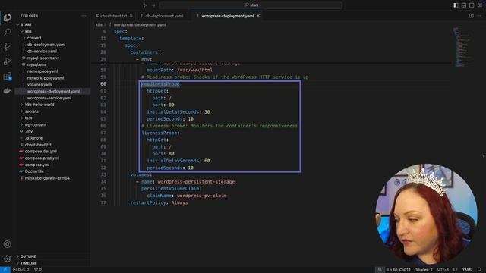Change indentation via Spaces: 2
Screen dimensions: 486x273
(x=424, y=270)
